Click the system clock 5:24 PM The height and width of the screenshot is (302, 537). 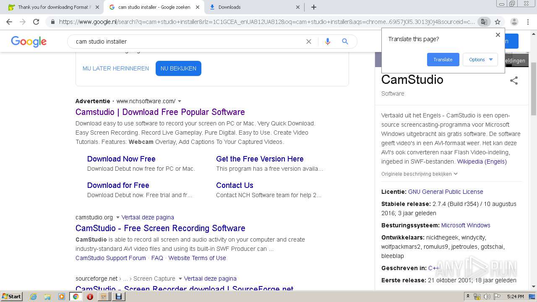point(515,297)
